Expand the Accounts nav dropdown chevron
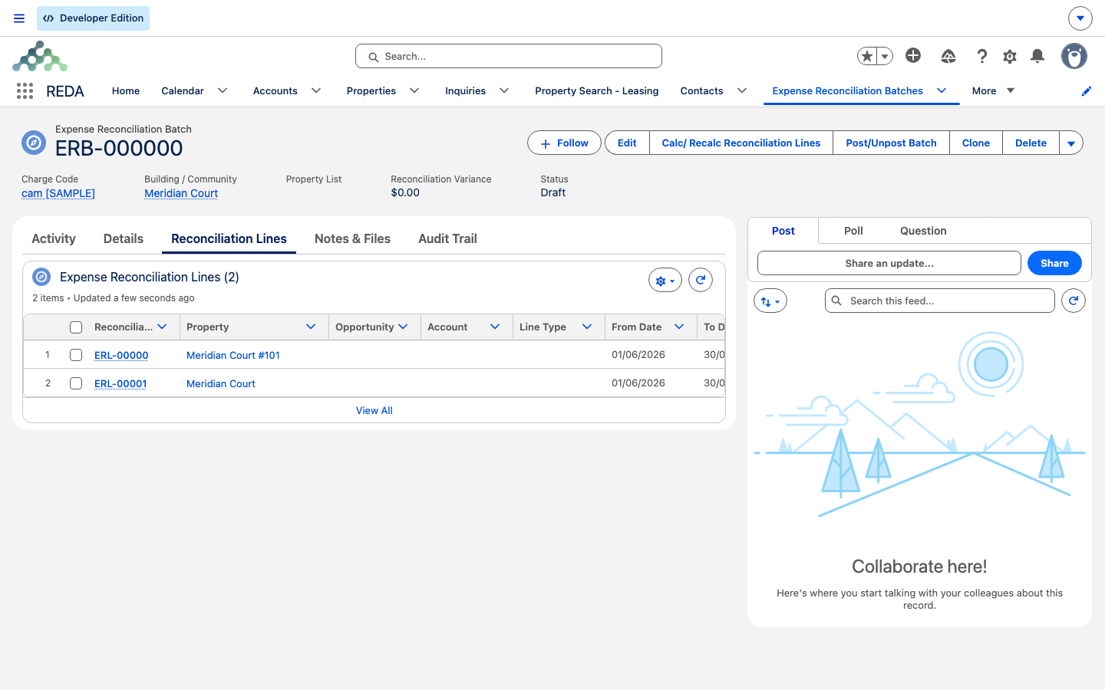The width and height of the screenshot is (1105, 690). point(316,90)
